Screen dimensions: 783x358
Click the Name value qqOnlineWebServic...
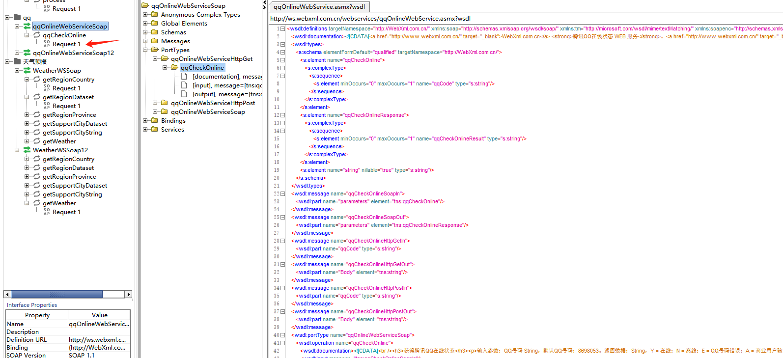99,324
